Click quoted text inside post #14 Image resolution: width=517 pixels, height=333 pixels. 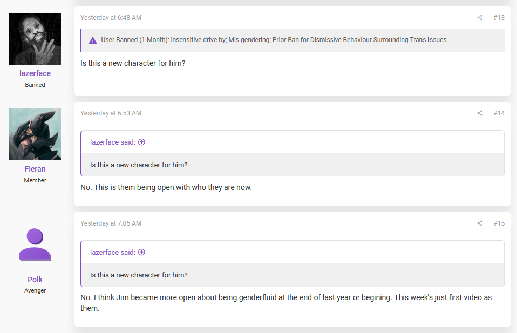pos(139,165)
